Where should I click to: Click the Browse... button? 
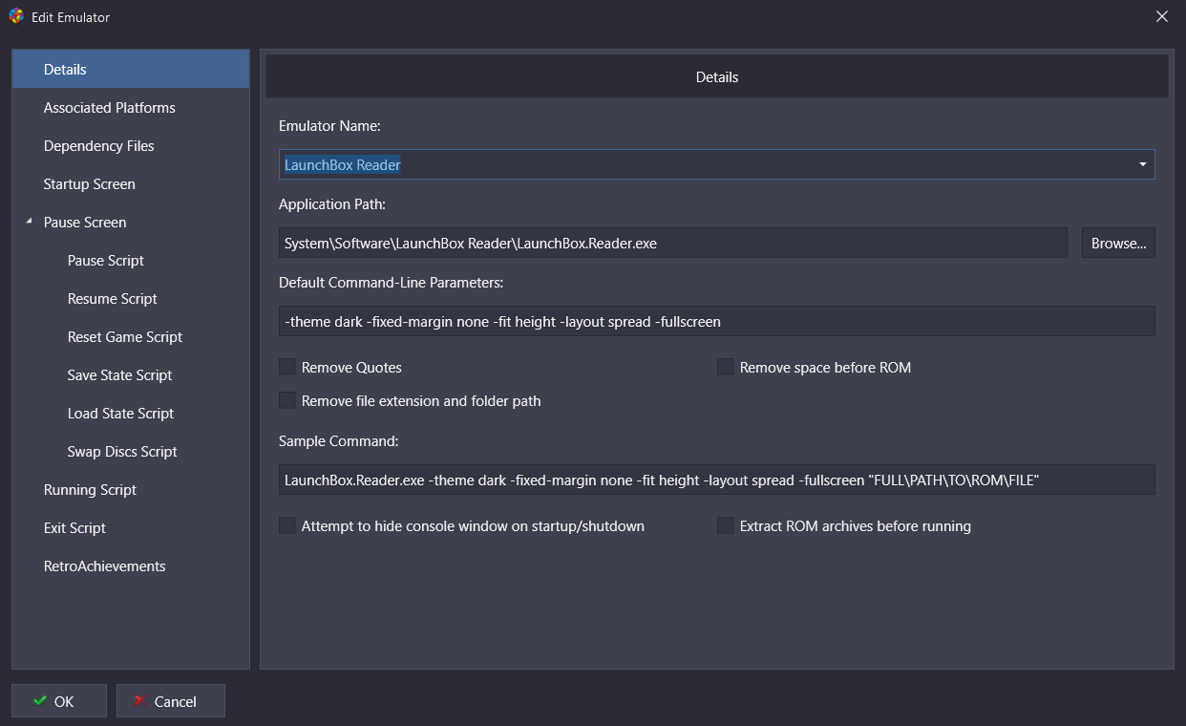point(1118,243)
